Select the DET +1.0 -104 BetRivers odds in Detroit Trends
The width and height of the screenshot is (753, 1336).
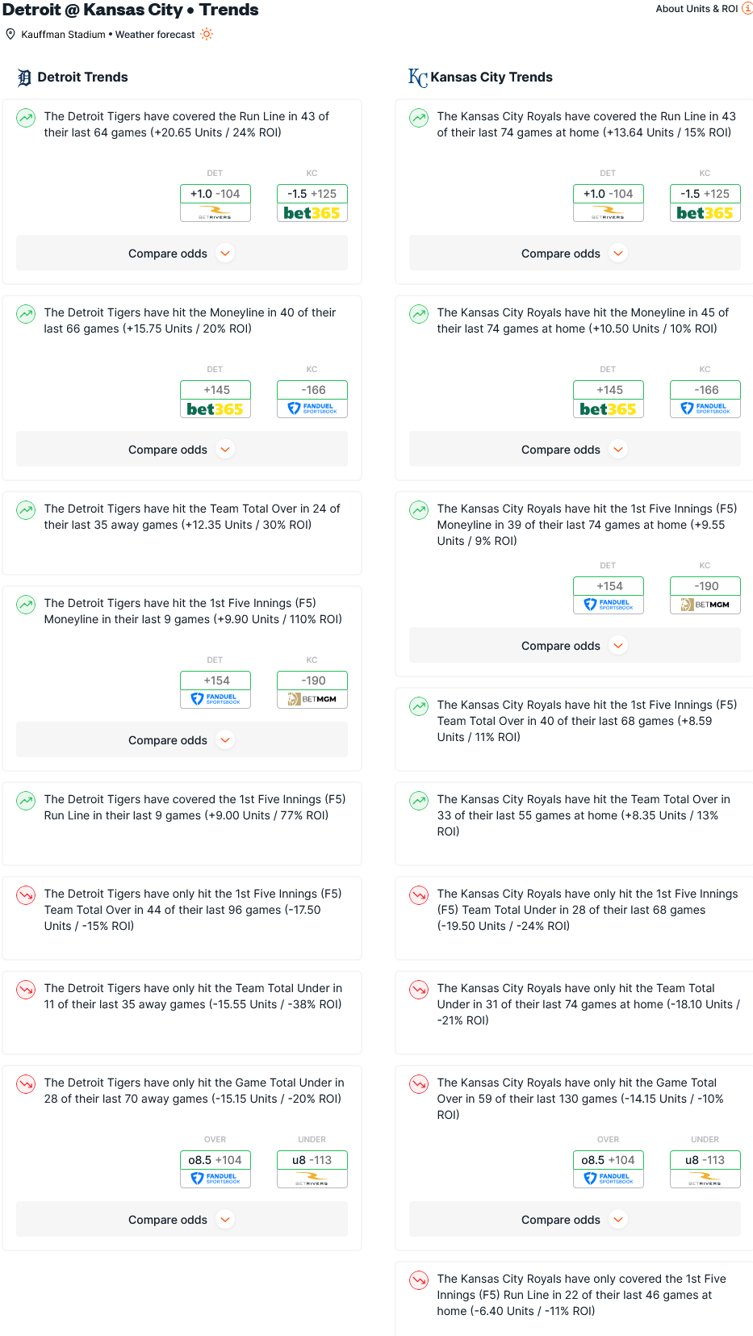pyautogui.click(x=215, y=203)
